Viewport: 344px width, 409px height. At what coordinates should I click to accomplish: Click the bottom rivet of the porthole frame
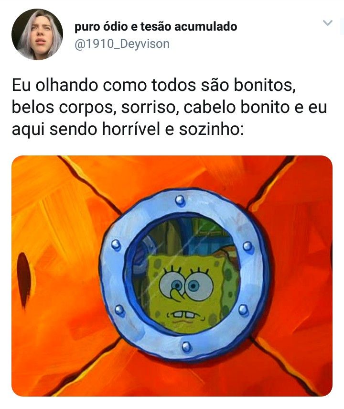click(187, 347)
